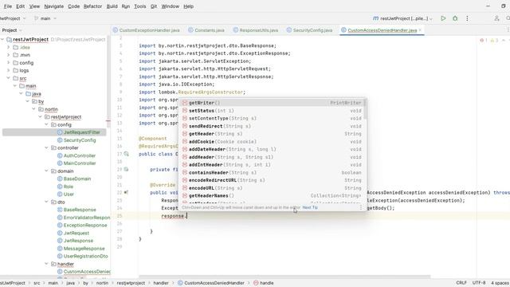This screenshot has height=287, width=510.
Task: Run the project with the green play button
Action: [x=443, y=18]
